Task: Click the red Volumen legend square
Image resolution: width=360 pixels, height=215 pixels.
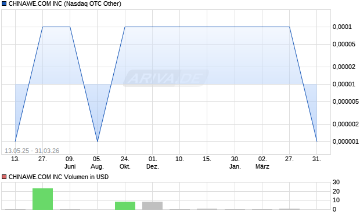Action: [4, 177]
